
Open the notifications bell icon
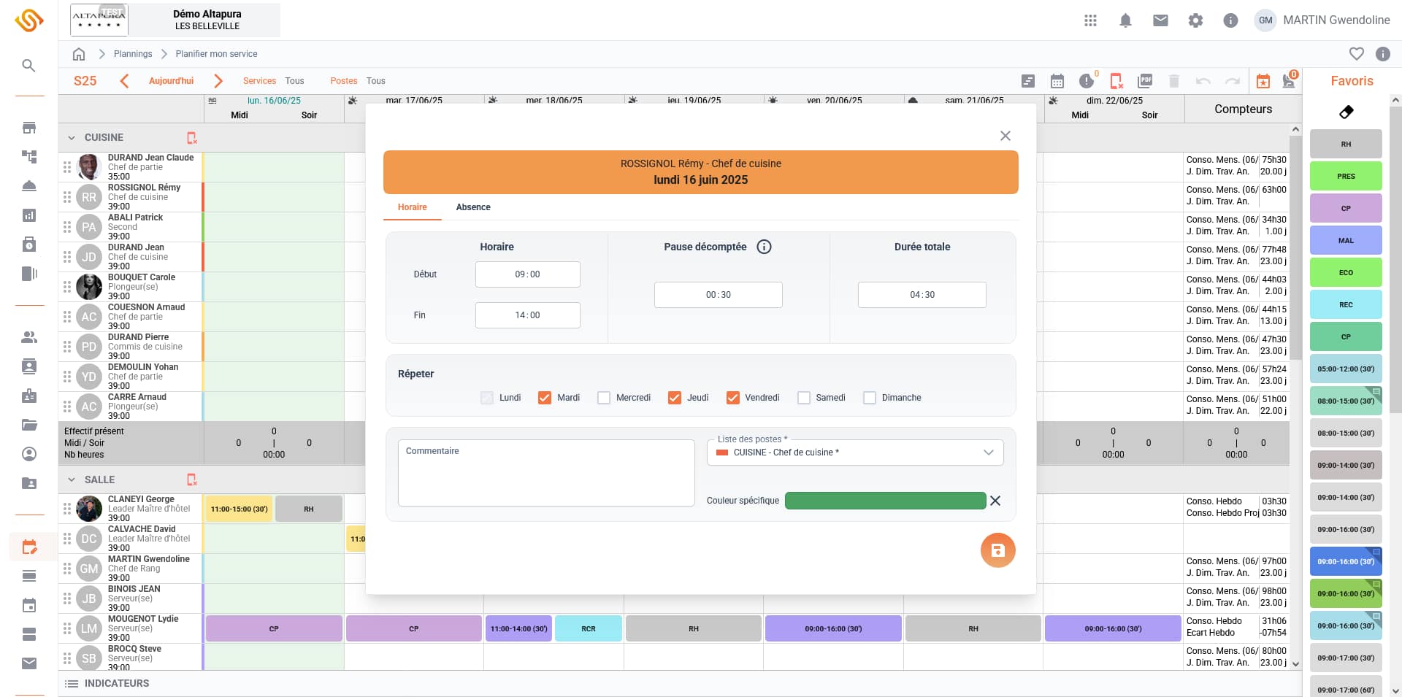click(1125, 20)
